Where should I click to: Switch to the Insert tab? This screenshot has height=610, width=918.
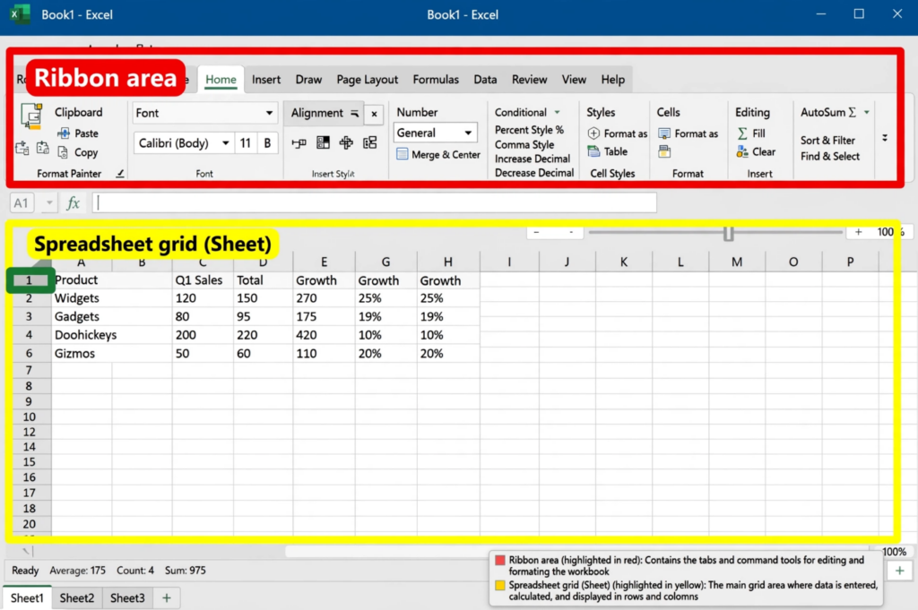[x=266, y=80]
